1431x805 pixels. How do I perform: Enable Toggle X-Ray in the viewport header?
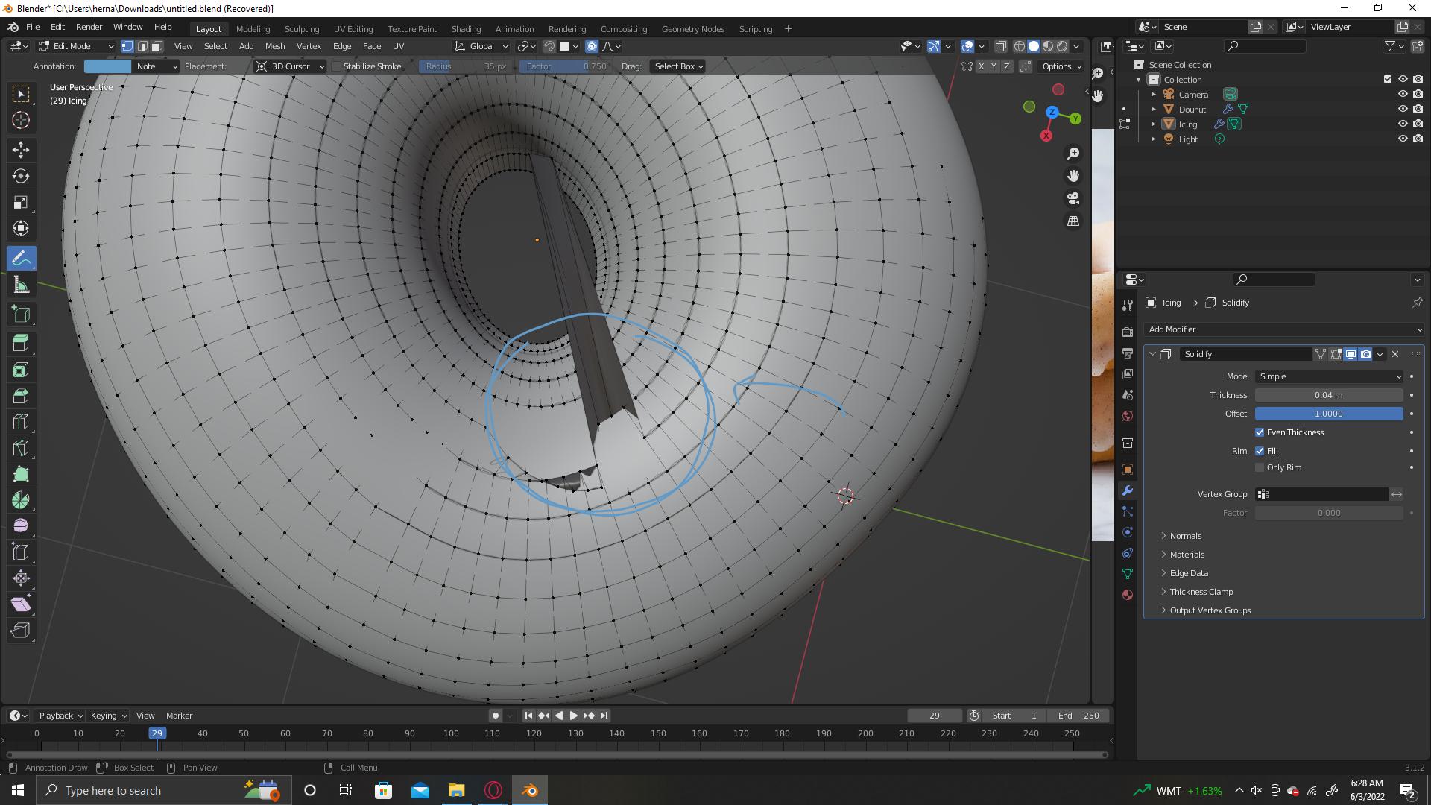point(1000,46)
